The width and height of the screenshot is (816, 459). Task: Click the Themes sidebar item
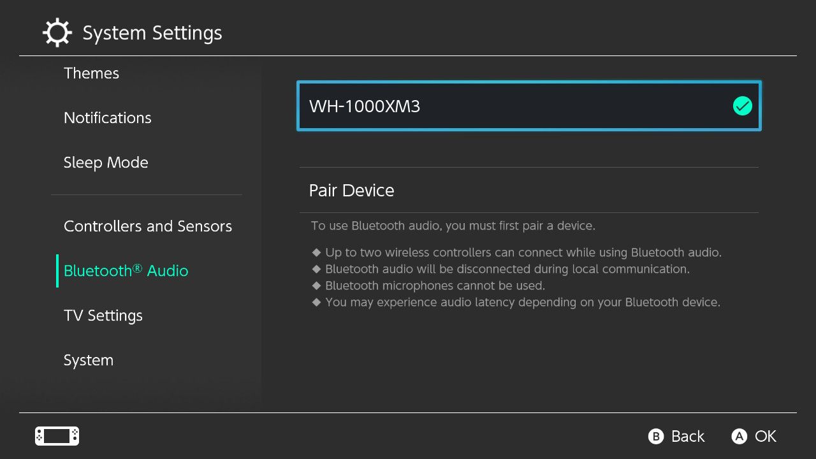pos(91,73)
